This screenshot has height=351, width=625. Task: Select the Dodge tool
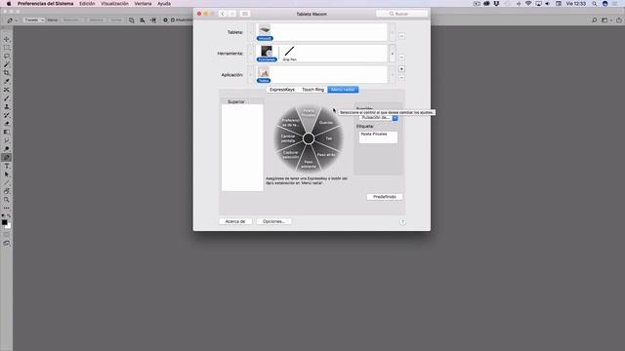(x=7, y=149)
